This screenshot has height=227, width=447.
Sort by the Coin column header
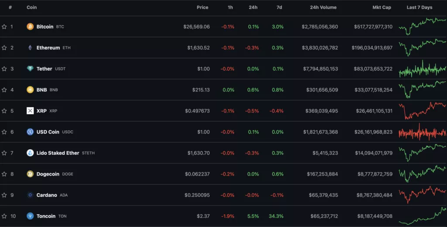[x=31, y=7]
